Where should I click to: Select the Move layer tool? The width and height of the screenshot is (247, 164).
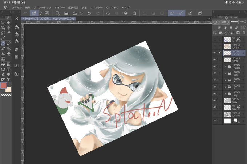(x=8, y=28)
